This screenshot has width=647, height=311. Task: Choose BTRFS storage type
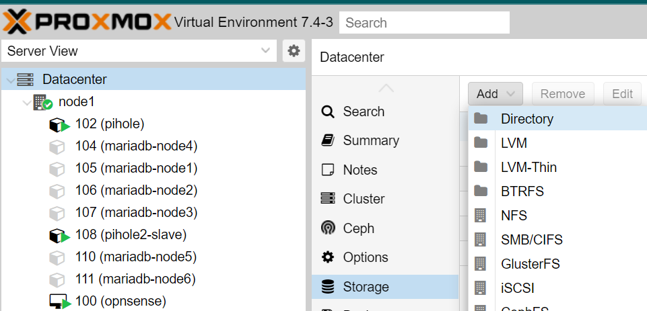point(558,191)
